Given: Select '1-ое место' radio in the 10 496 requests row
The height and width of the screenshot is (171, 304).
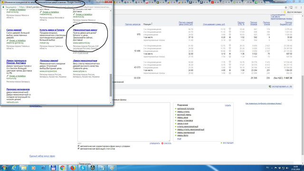Looking at the screenshot, I should click(230, 54).
